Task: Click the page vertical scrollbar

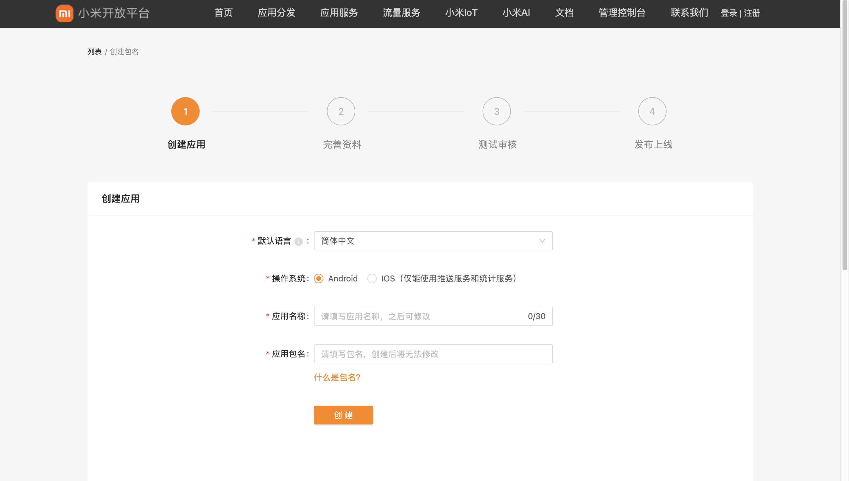Action: pyautogui.click(x=845, y=135)
